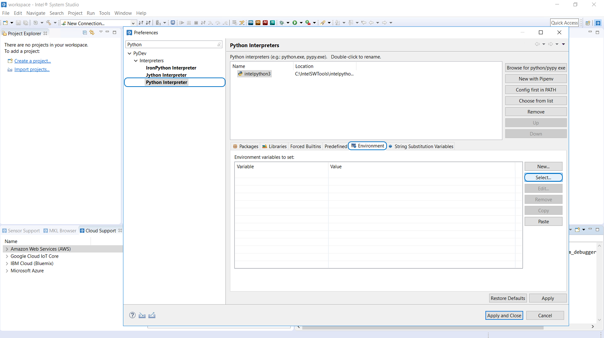Click main toolbar Back navigation arrow
The width and height of the screenshot is (604, 338).
click(371, 23)
